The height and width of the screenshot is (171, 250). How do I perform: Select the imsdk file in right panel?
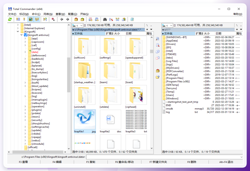tap(169, 109)
